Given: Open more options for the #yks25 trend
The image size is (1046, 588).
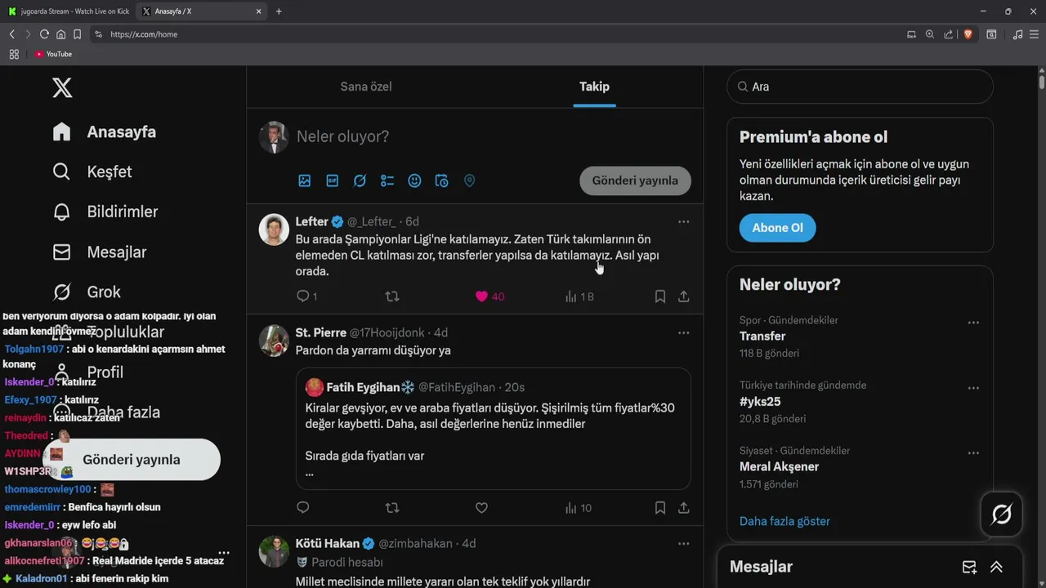Looking at the screenshot, I should click(973, 388).
